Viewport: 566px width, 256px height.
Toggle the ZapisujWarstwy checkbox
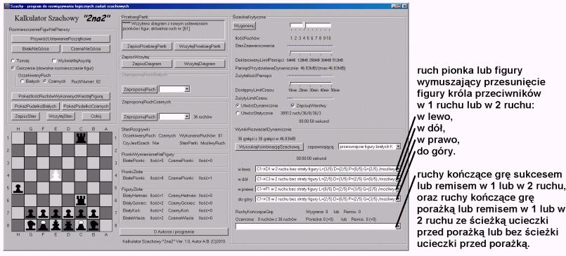pos(292,106)
